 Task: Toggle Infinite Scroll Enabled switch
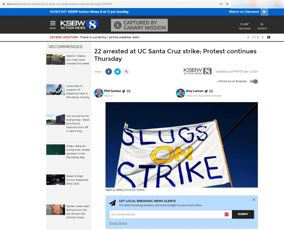pyautogui.click(x=253, y=82)
